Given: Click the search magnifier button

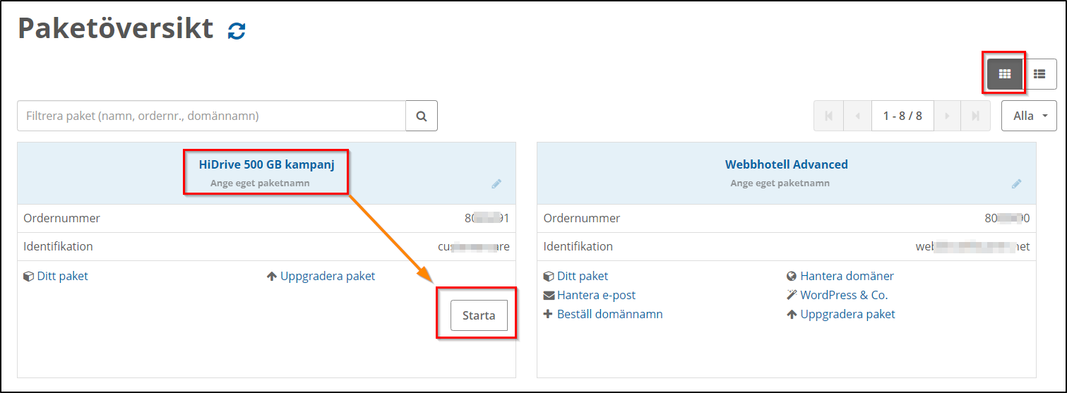Looking at the screenshot, I should click(422, 116).
